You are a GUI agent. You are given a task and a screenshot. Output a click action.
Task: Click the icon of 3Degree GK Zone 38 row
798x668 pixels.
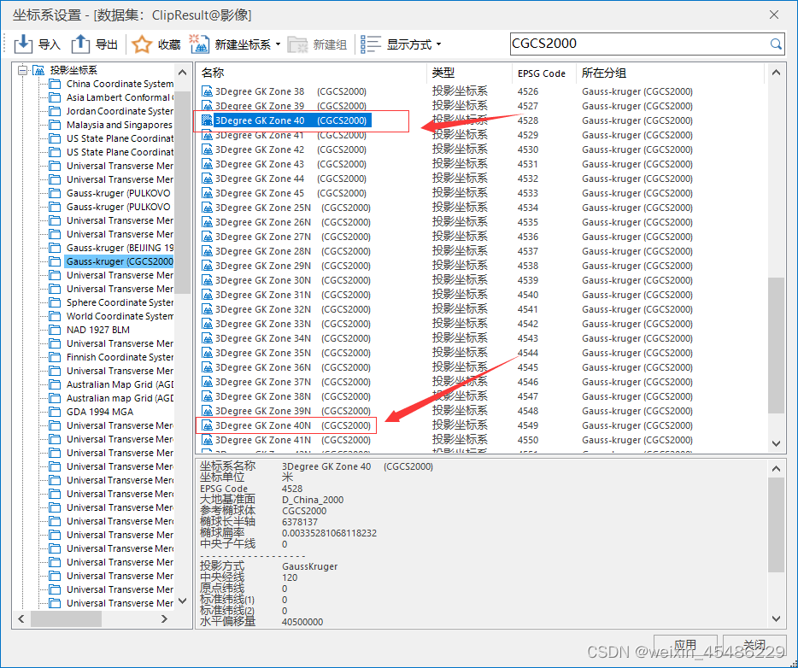pos(207,91)
